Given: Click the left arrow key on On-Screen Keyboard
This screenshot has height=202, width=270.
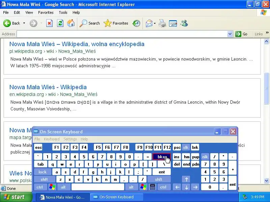Looking at the screenshot, I should (x=178, y=187).
